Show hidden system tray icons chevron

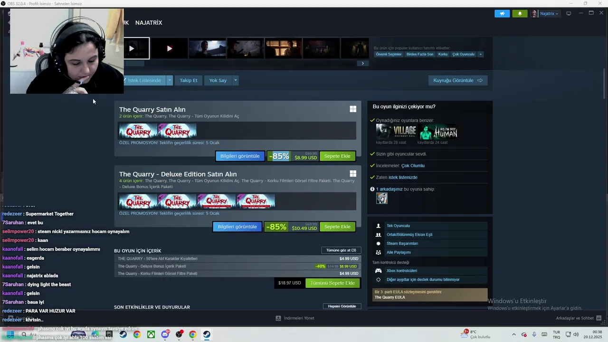point(513,334)
